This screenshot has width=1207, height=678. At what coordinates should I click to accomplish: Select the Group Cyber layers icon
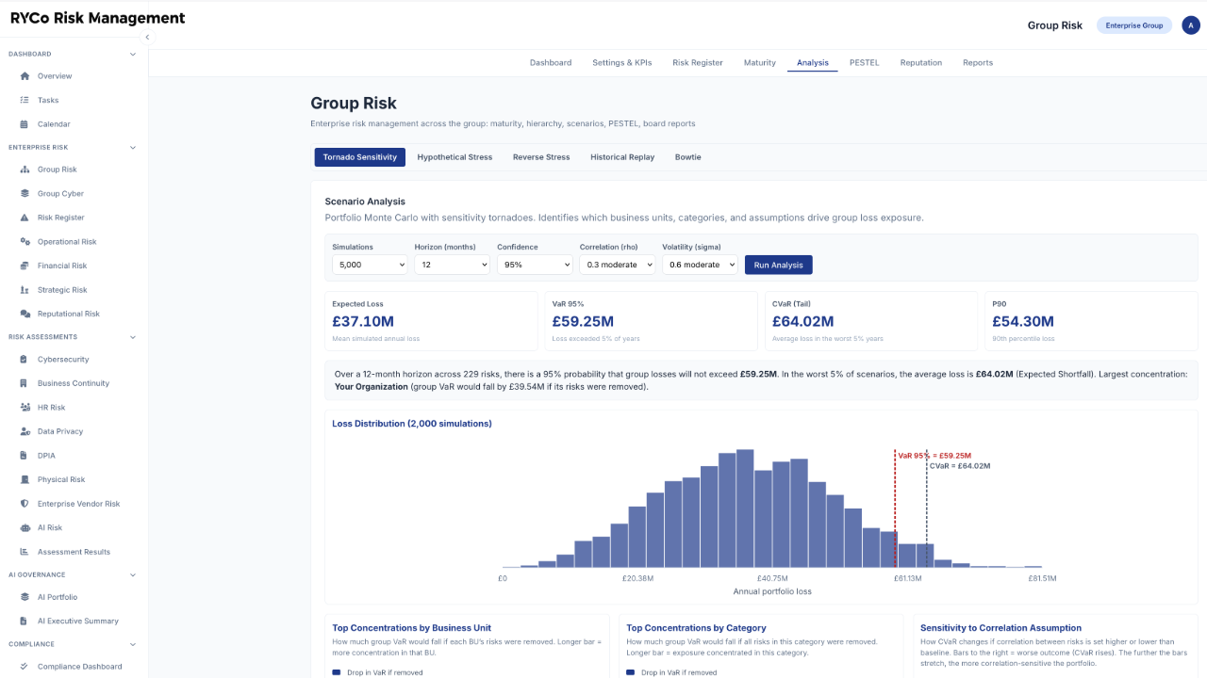[25, 194]
